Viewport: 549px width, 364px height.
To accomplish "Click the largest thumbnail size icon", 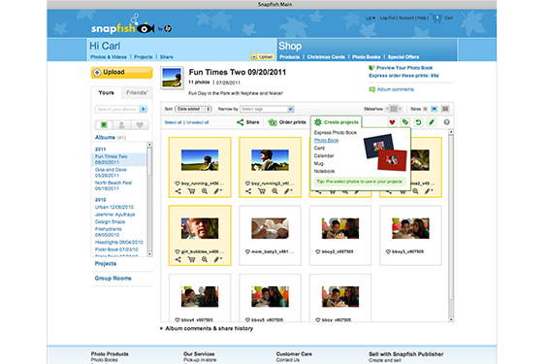I will [x=445, y=109].
